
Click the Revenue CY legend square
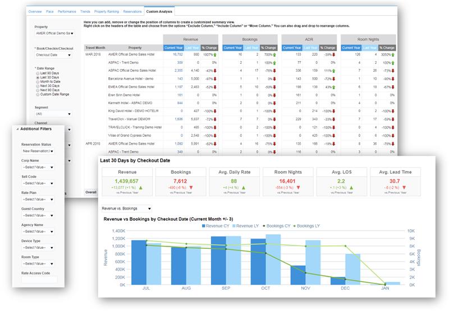coord(203,226)
